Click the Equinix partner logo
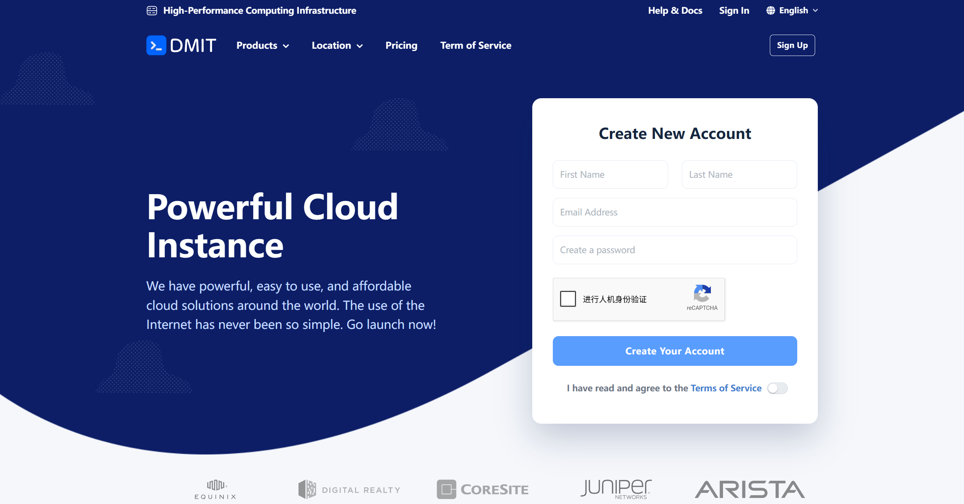Image resolution: width=964 pixels, height=504 pixels. 215,490
